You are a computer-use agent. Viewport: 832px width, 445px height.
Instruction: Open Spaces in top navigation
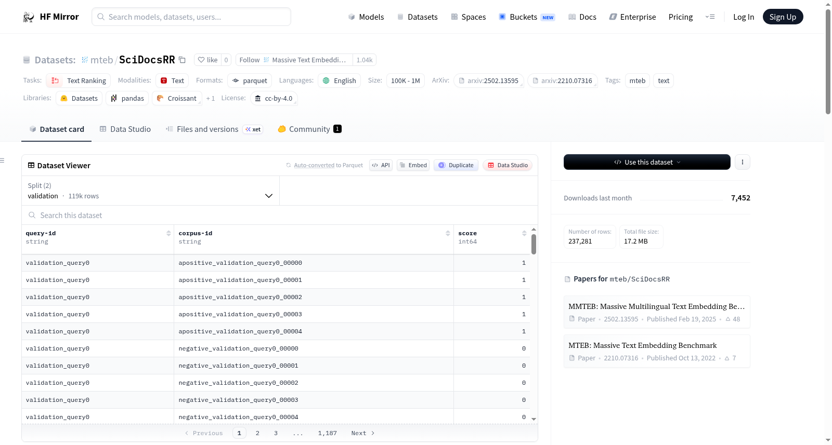pyautogui.click(x=468, y=17)
